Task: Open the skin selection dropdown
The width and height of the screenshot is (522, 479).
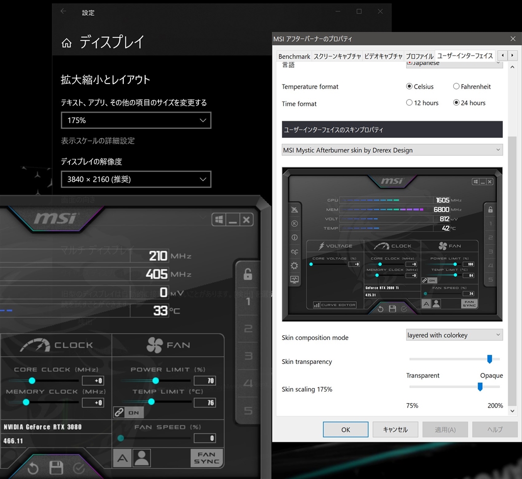Action: [x=392, y=150]
